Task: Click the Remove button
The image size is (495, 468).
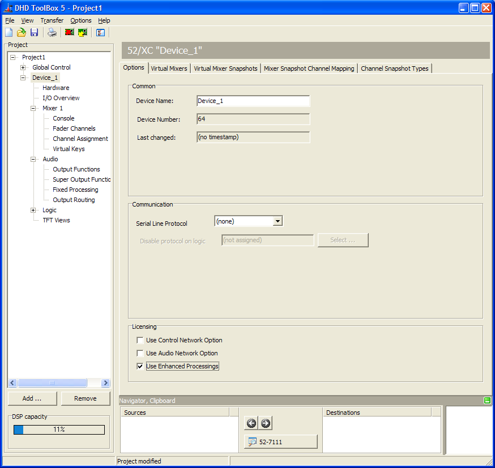Action: point(85,398)
